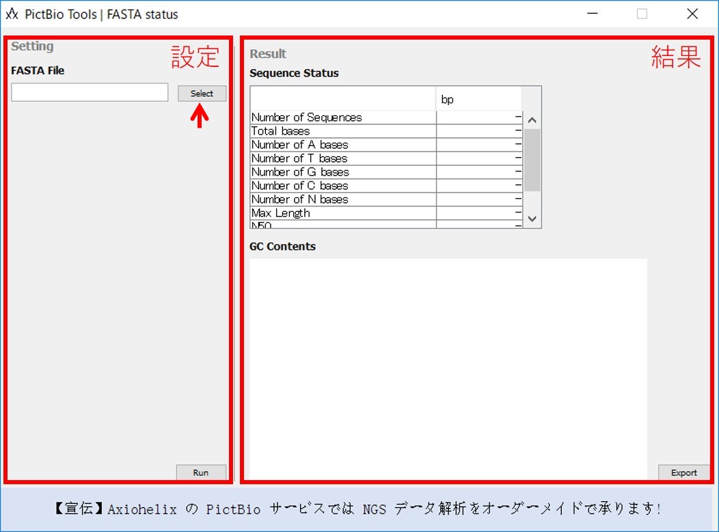This screenshot has height=532, width=719.
Task: Select the Number of N bases row
Action: point(342,199)
